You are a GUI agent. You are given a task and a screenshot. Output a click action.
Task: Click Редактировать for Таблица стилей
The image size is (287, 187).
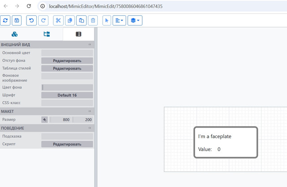67,68
